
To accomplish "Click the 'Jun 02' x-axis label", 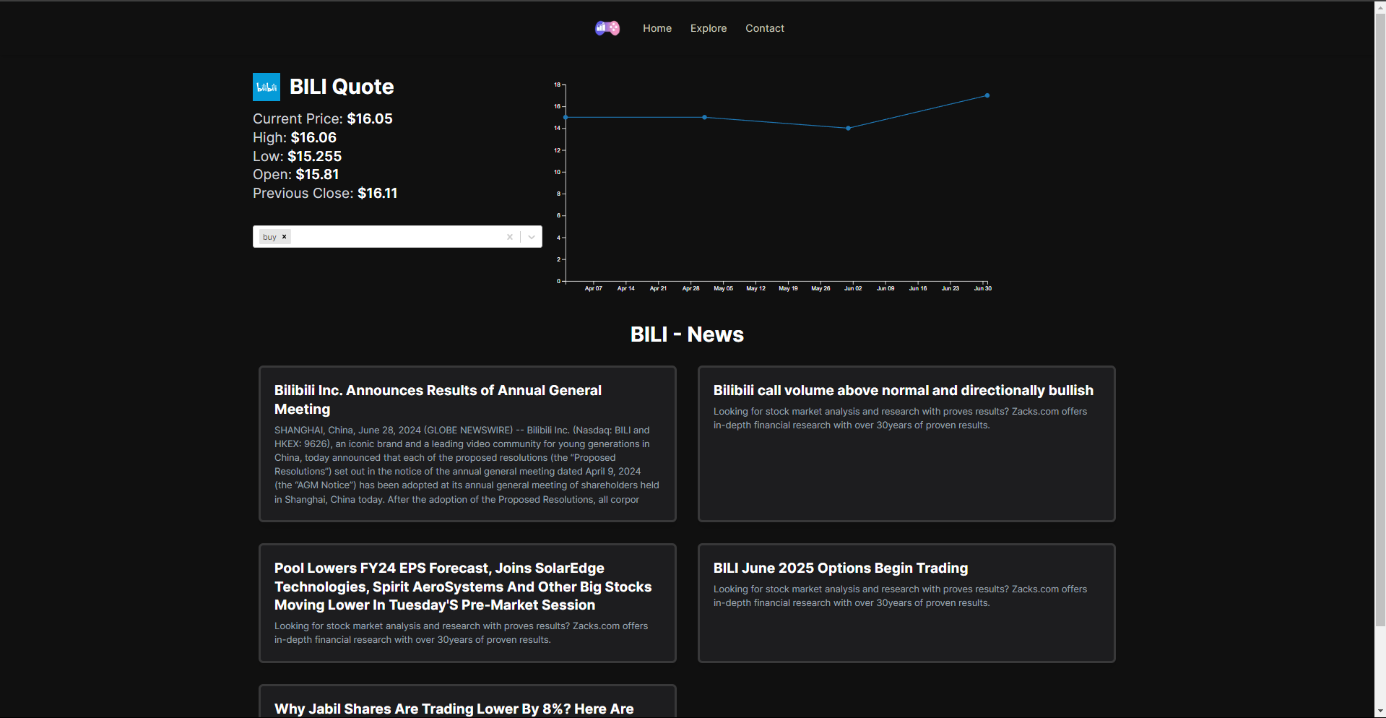I will [853, 288].
